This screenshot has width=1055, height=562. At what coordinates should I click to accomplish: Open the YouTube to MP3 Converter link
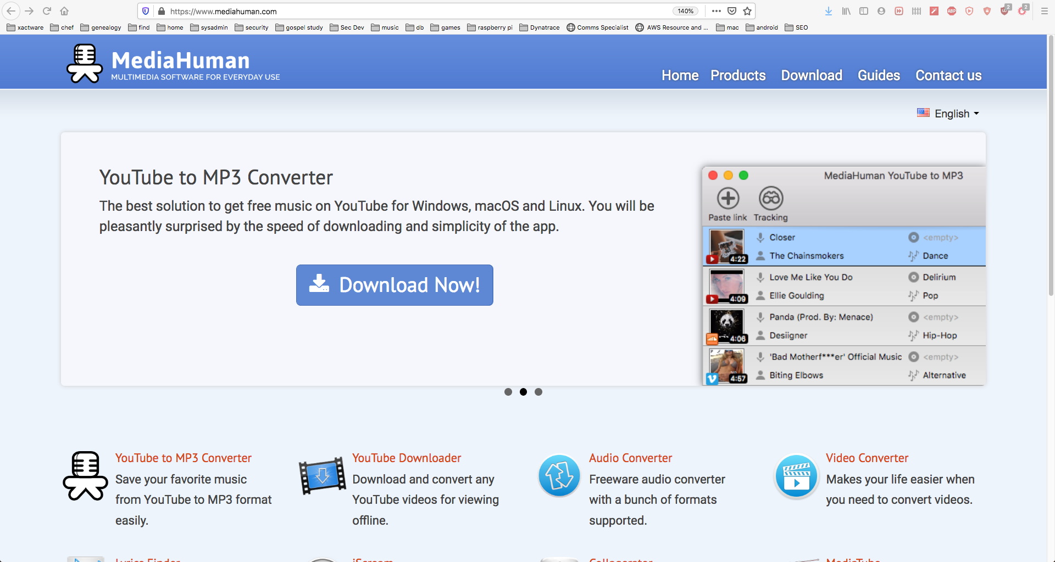click(184, 458)
